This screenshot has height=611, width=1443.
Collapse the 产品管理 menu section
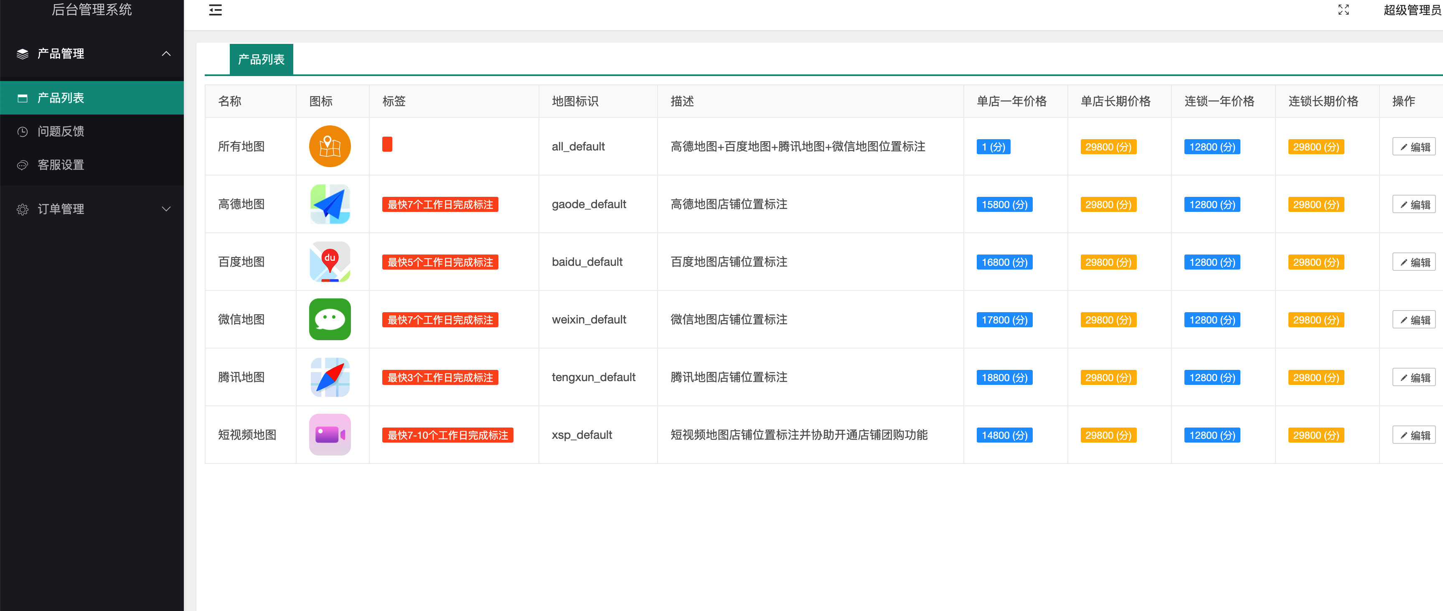point(166,54)
